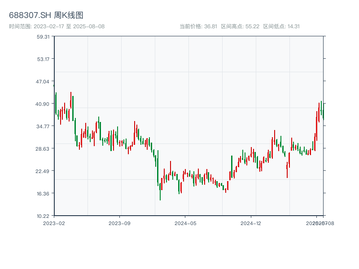This screenshot has width=359, height=269.
Task: Click the time range text 2023-02-17 至 2025-08-08
Action: [x=69, y=26]
